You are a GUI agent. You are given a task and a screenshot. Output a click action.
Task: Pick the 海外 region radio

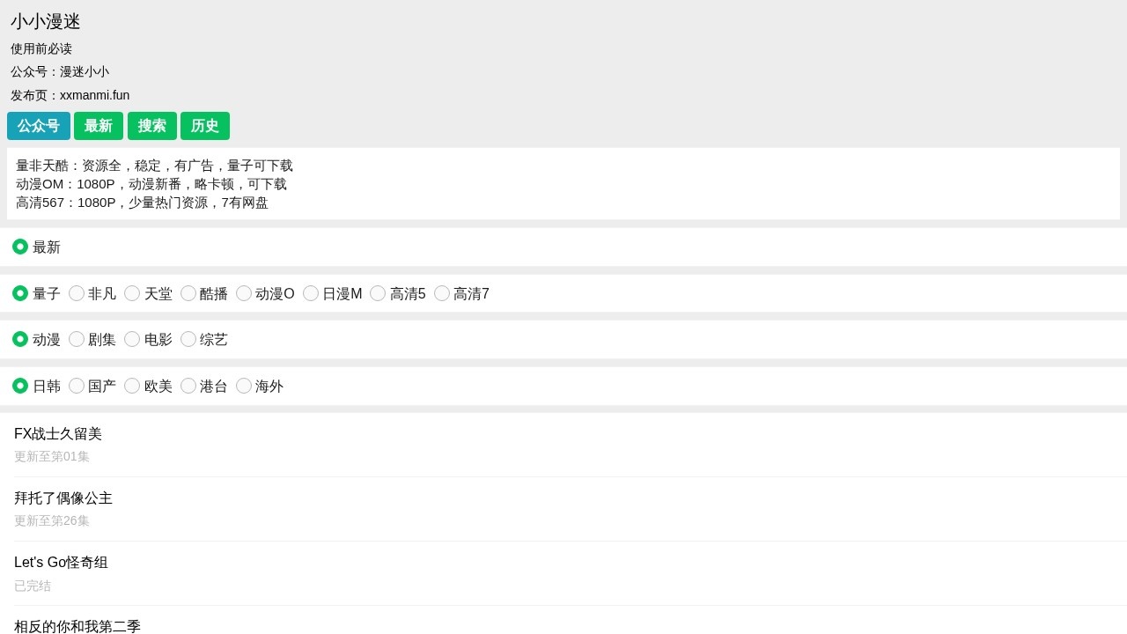244,386
